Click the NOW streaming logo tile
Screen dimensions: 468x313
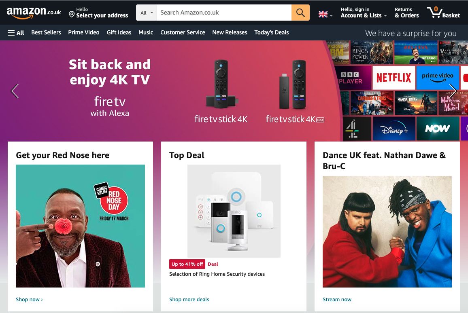[x=437, y=129]
